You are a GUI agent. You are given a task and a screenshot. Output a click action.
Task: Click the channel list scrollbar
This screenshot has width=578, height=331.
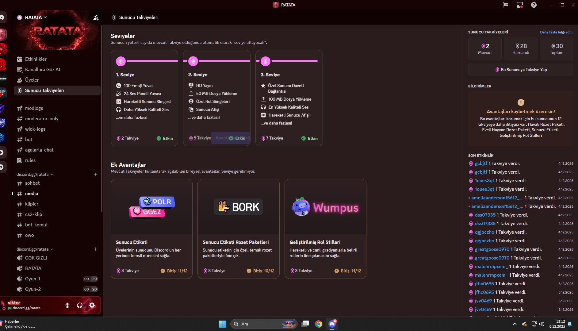pyautogui.click(x=102, y=118)
